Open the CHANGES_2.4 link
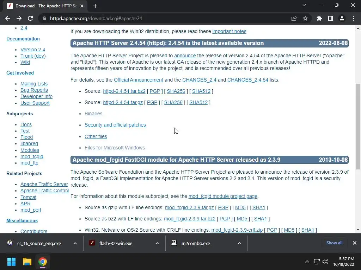The height and width of the screenshot is (270, 361). coord(200,80)
